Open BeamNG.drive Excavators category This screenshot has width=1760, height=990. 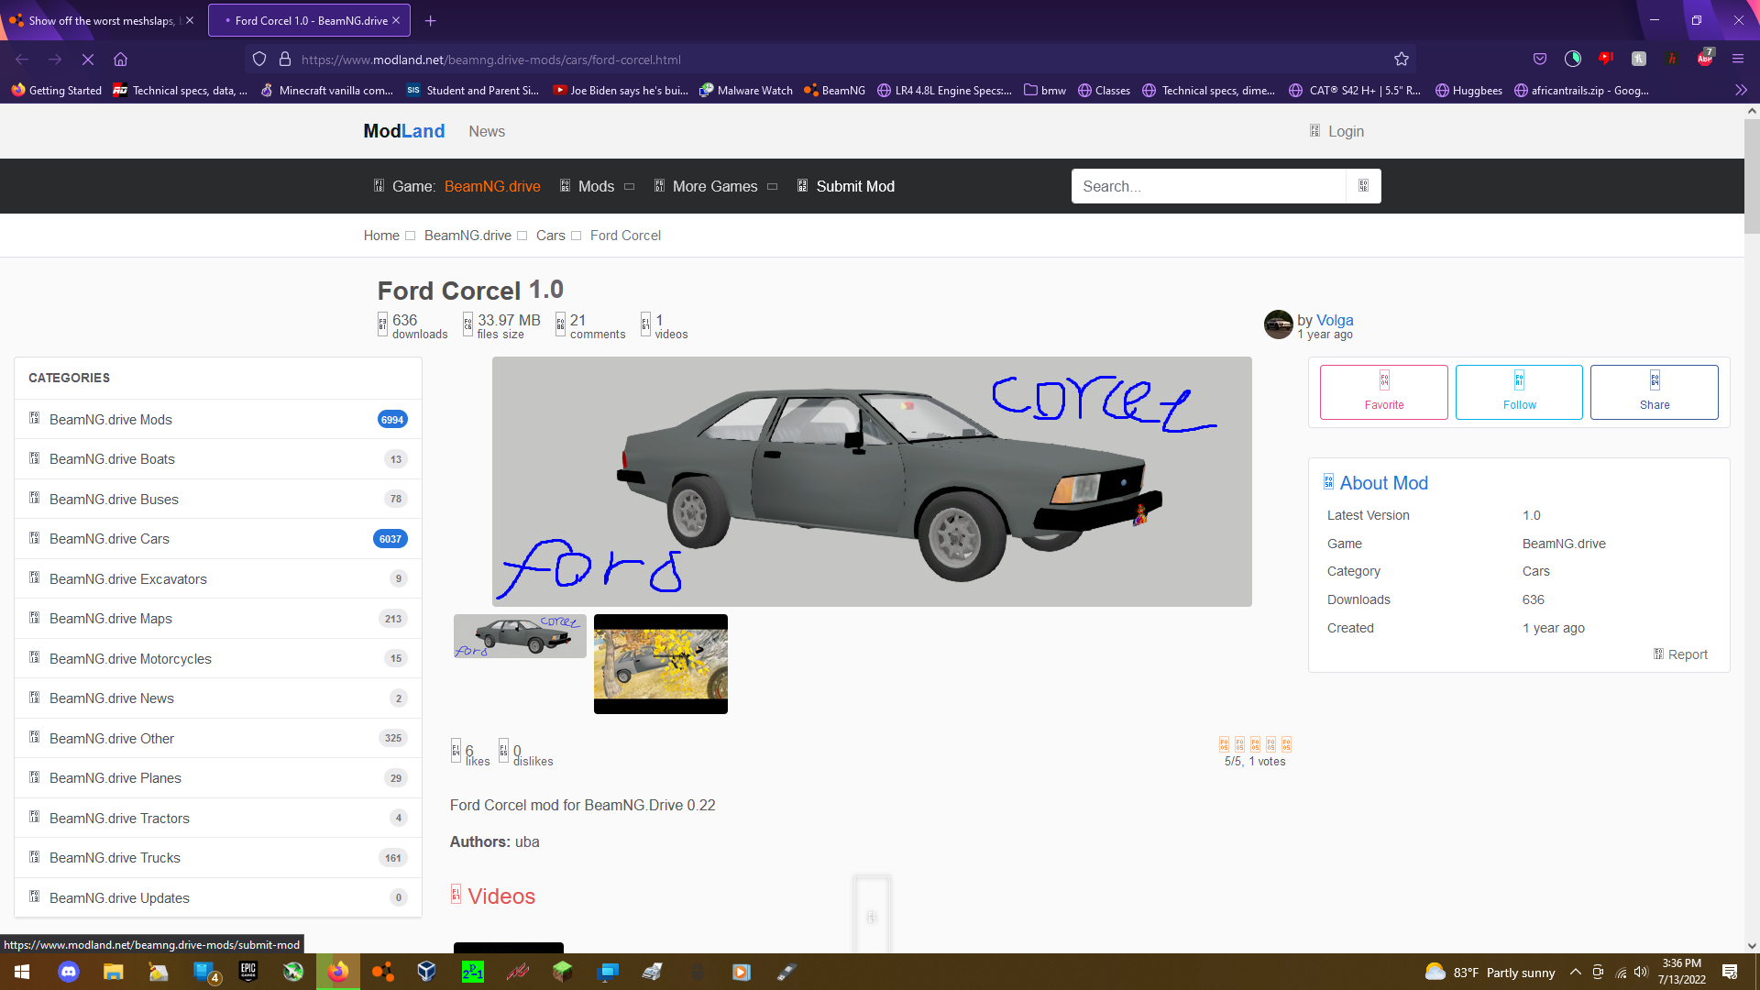(x=218, y=578)
